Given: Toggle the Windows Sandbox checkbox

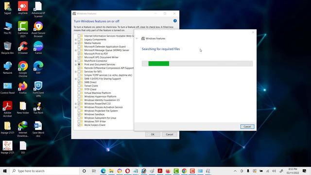Looking at the screenshot, I should click(79, 114).
